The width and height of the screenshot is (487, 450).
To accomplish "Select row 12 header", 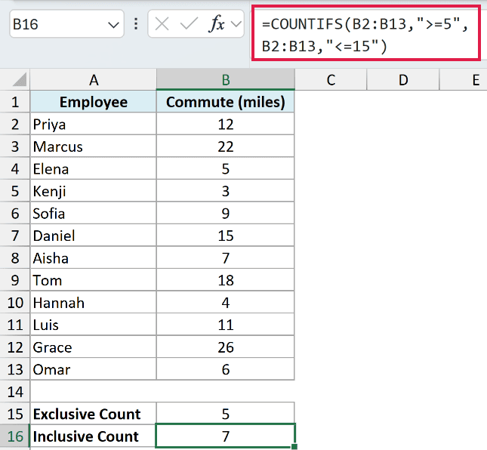I will (15, 347).
